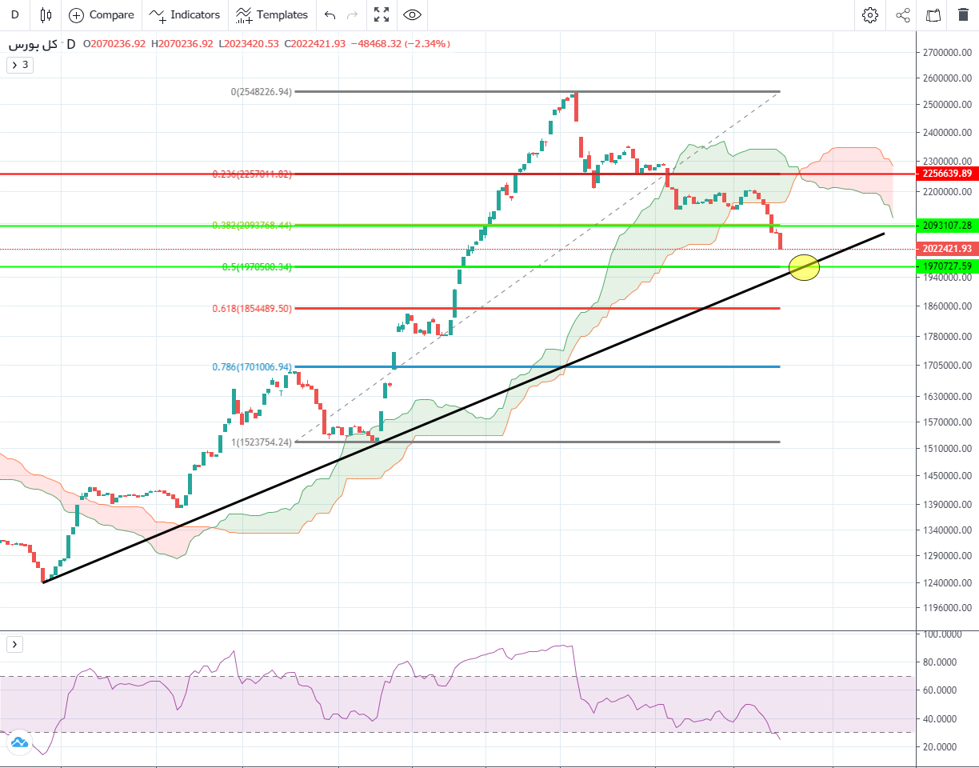Click the کل بورس symbol title
Viewport: 979px width, 768px height.
[x=33, y=44]
